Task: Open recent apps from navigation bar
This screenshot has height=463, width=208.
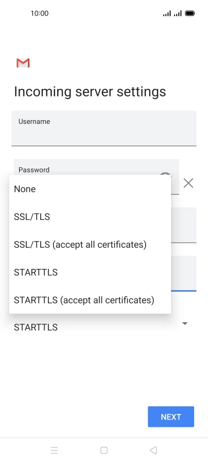Action: 54,450
